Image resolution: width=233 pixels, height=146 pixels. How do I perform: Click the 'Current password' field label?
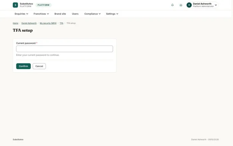point(26,43)
